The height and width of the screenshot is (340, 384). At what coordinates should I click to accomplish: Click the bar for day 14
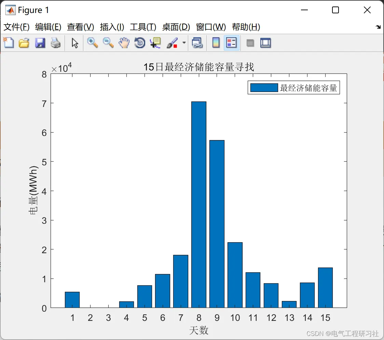tap(307, 295)
